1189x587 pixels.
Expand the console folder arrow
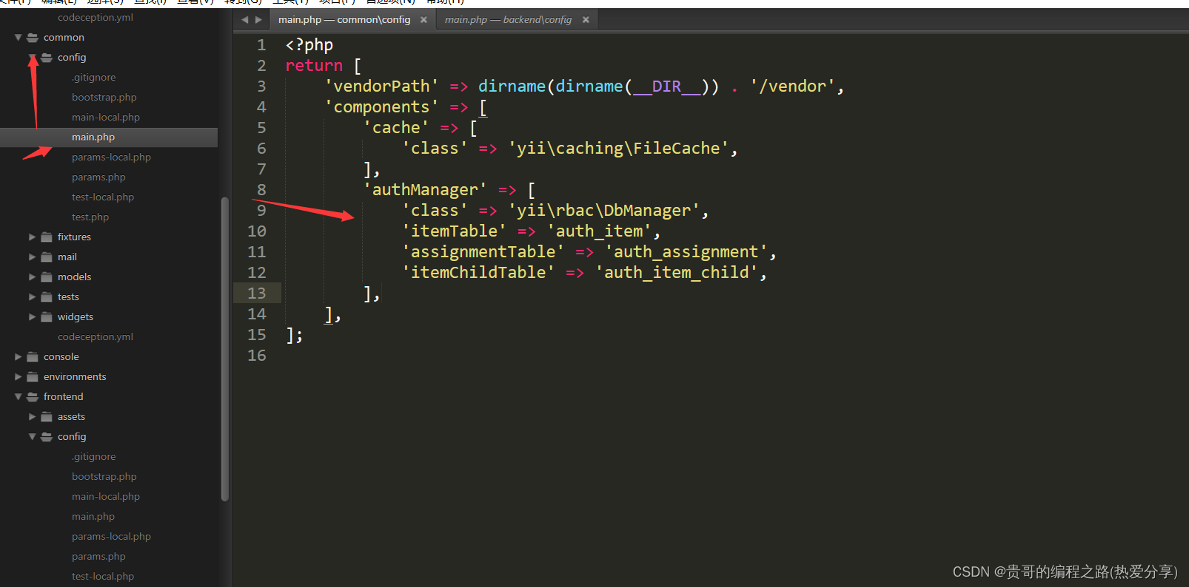coord(18,357)
